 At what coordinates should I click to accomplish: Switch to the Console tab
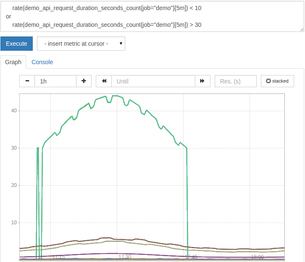coord(42,62)
